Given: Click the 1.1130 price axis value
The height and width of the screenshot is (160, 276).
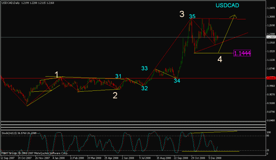Looking at the screenshot, I should (x=271, y=60).
